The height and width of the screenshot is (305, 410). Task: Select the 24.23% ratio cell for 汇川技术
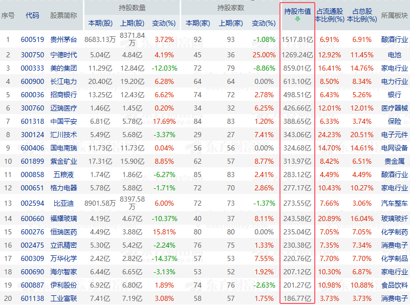point(330,135)
